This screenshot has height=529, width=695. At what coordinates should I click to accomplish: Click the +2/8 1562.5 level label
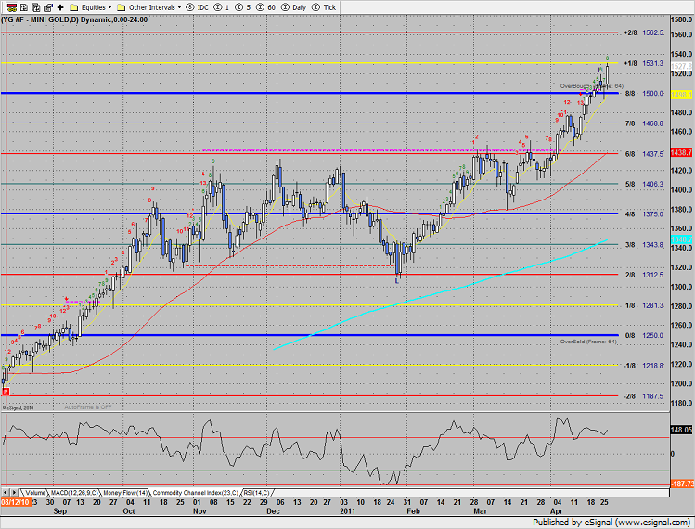coord(644,32)
